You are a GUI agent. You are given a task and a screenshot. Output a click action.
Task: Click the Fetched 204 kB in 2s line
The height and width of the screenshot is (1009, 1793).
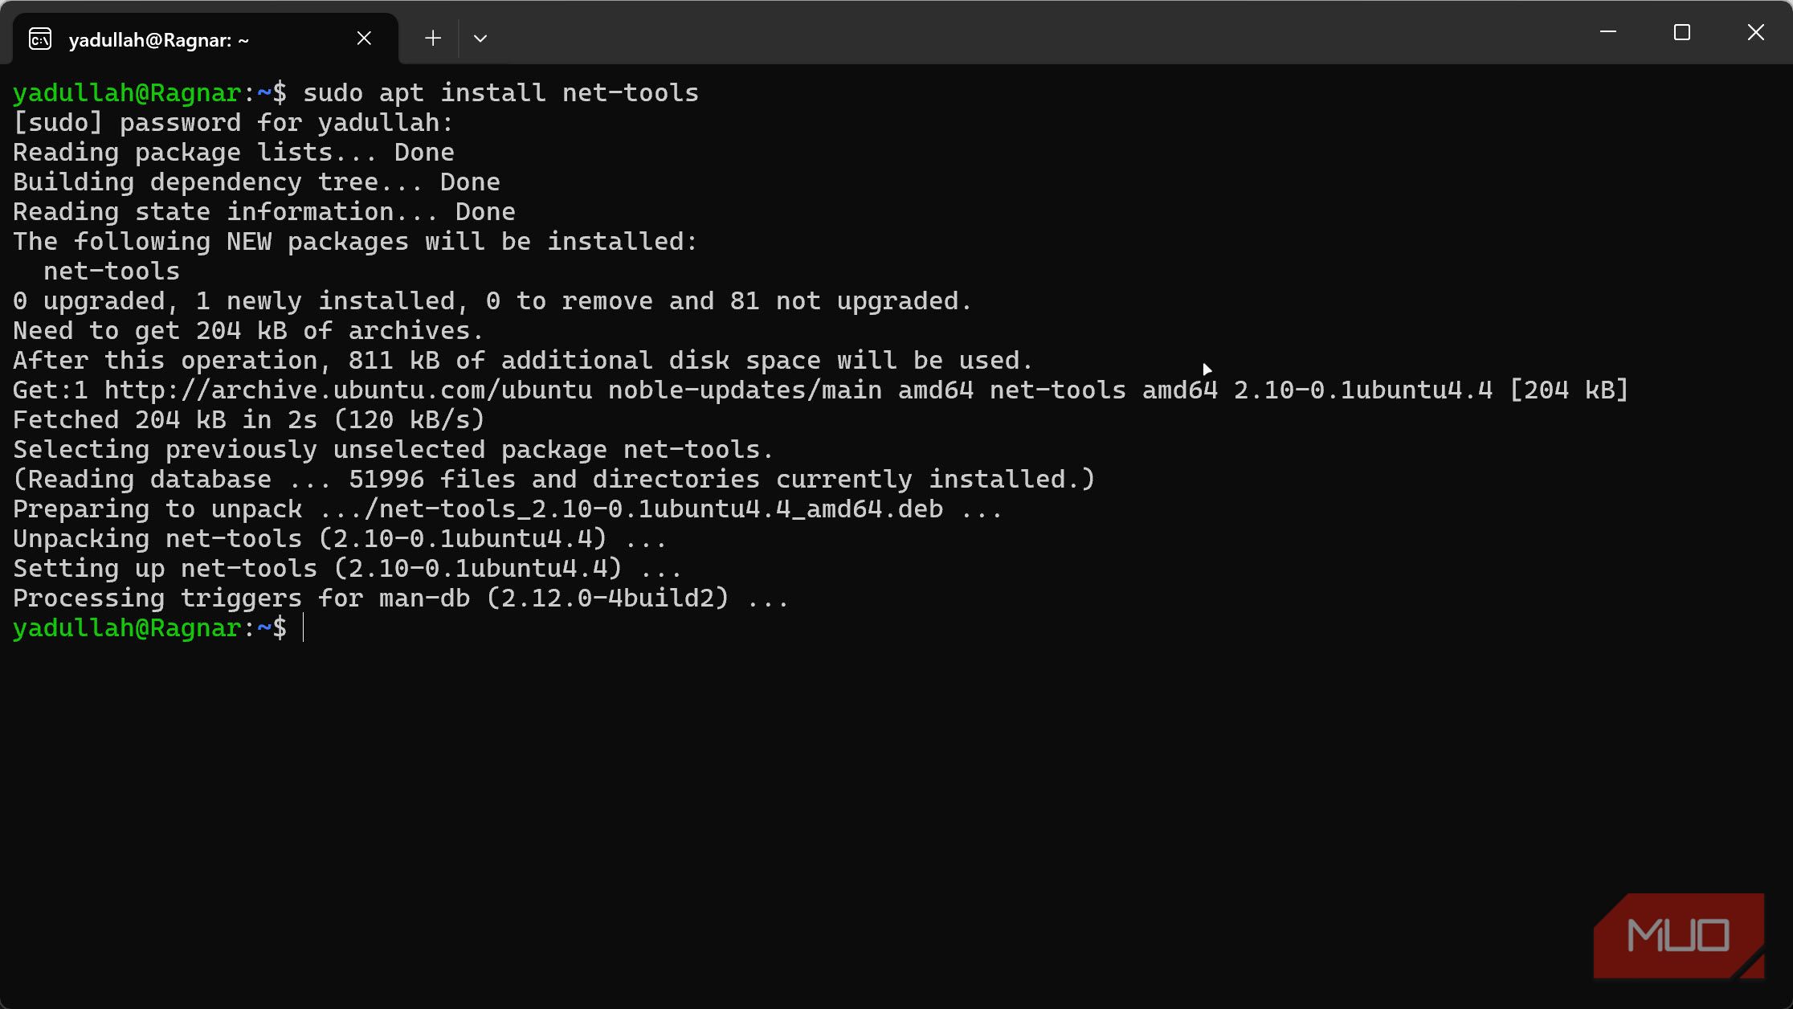[249, 420]
